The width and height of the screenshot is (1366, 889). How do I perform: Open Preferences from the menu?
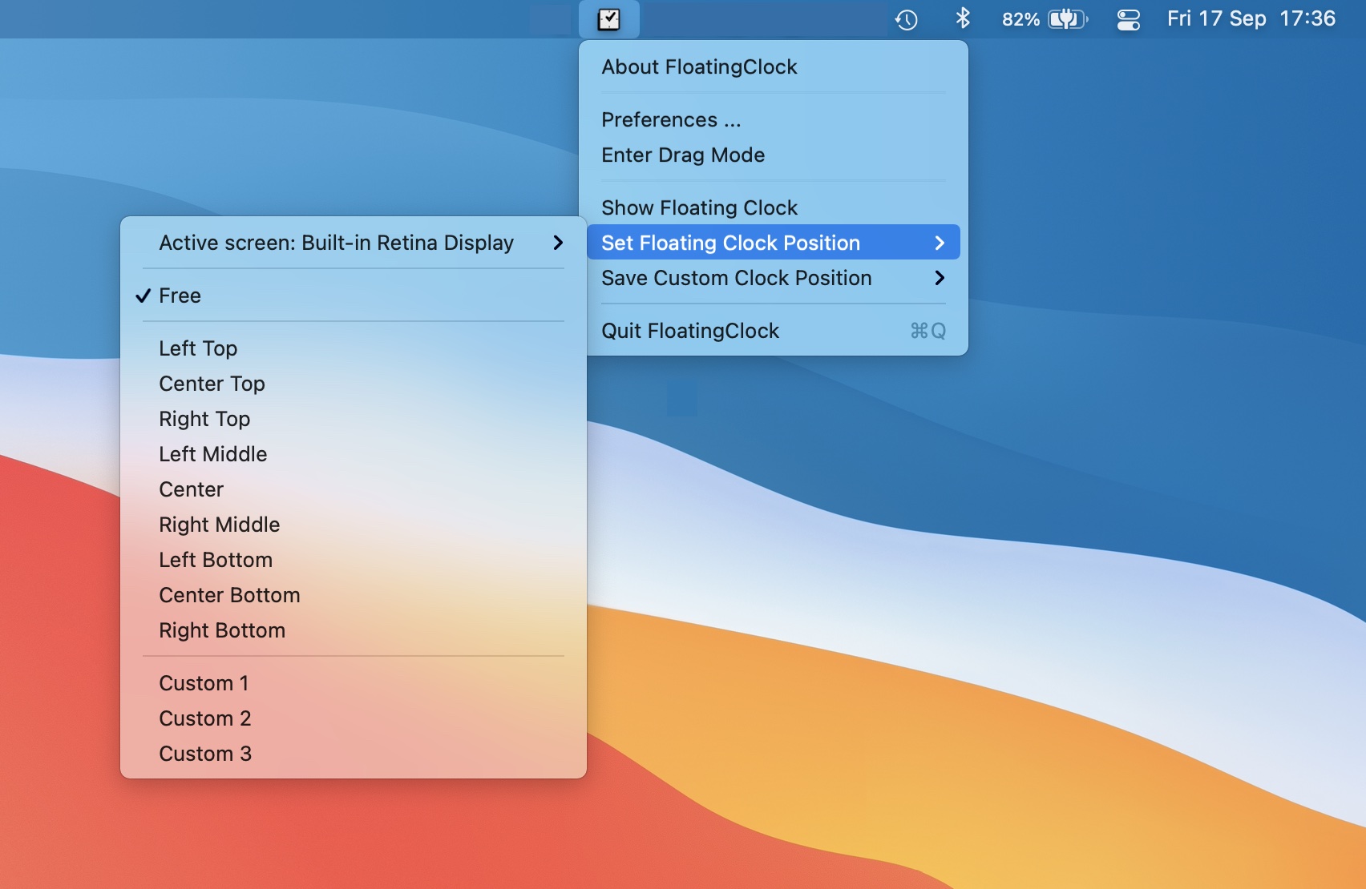[672, 119]
